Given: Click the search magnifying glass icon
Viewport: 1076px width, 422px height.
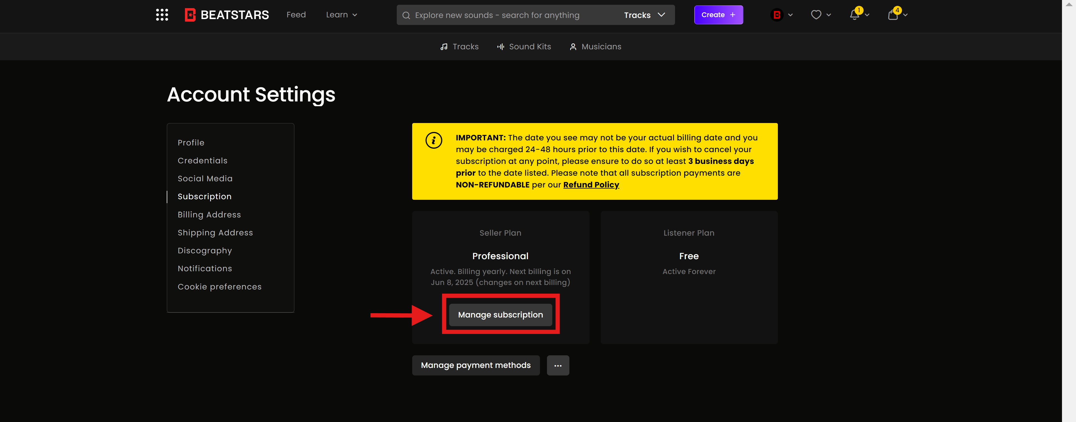Looking at the screenshot, I should 405,15.
